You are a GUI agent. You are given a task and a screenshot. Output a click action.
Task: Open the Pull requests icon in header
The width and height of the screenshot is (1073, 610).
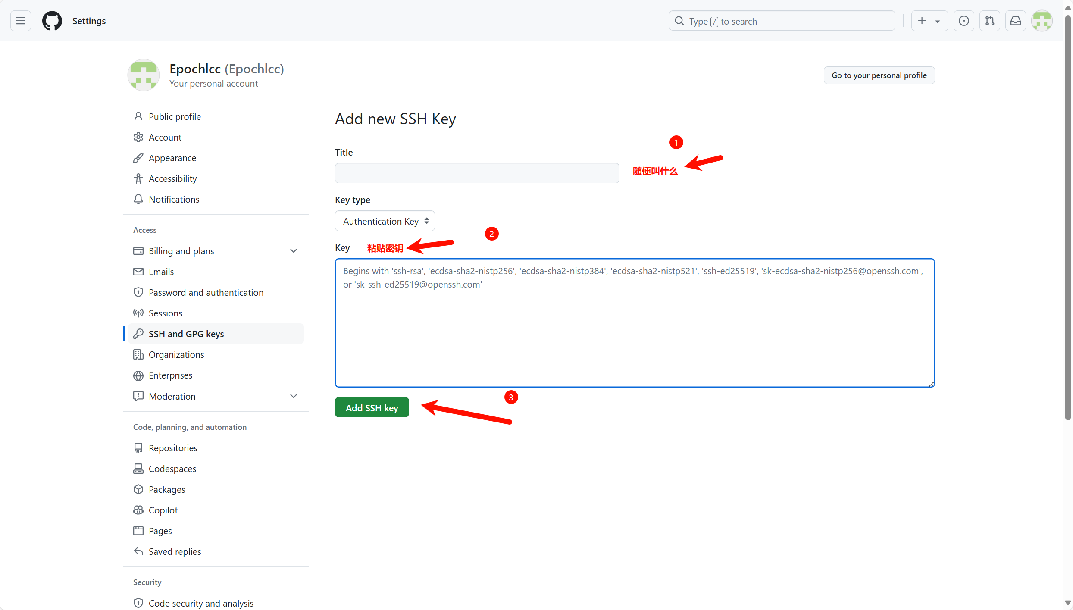coord(990,21)
